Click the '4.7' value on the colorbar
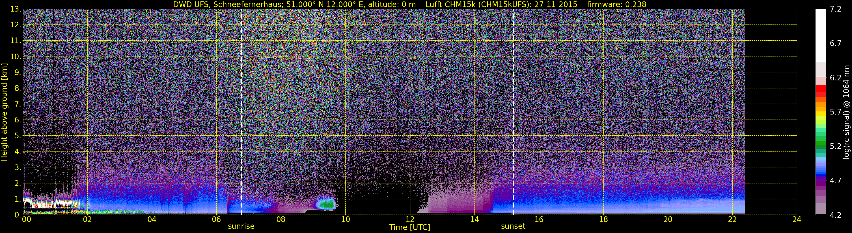Viewport: 852px width, 233px height. pos(836,181)
